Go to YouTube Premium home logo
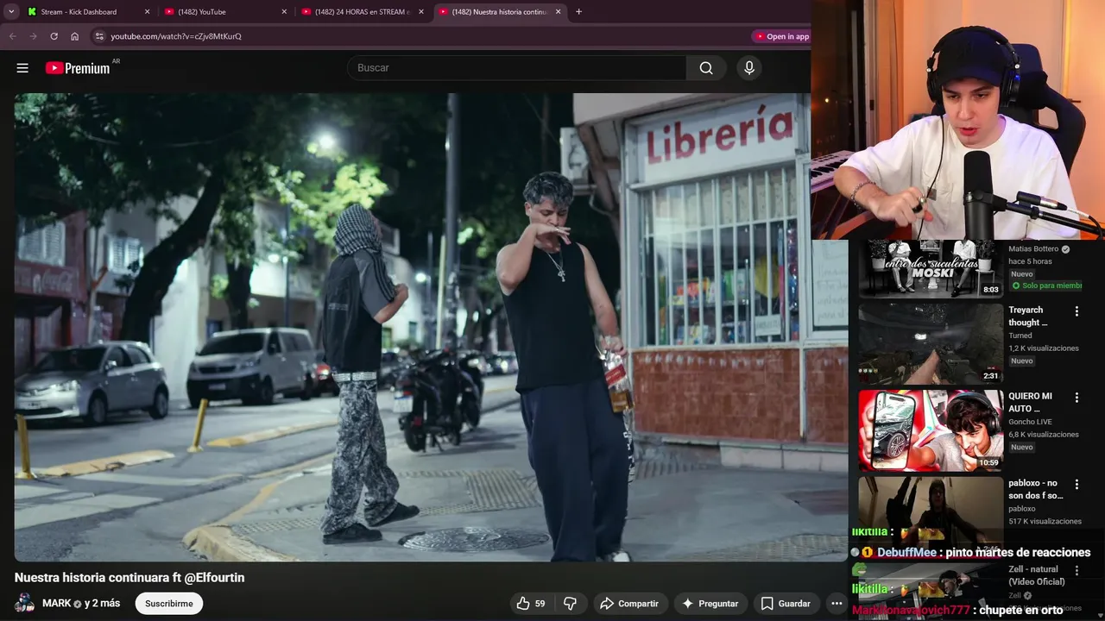 click(x=79, y=68)
